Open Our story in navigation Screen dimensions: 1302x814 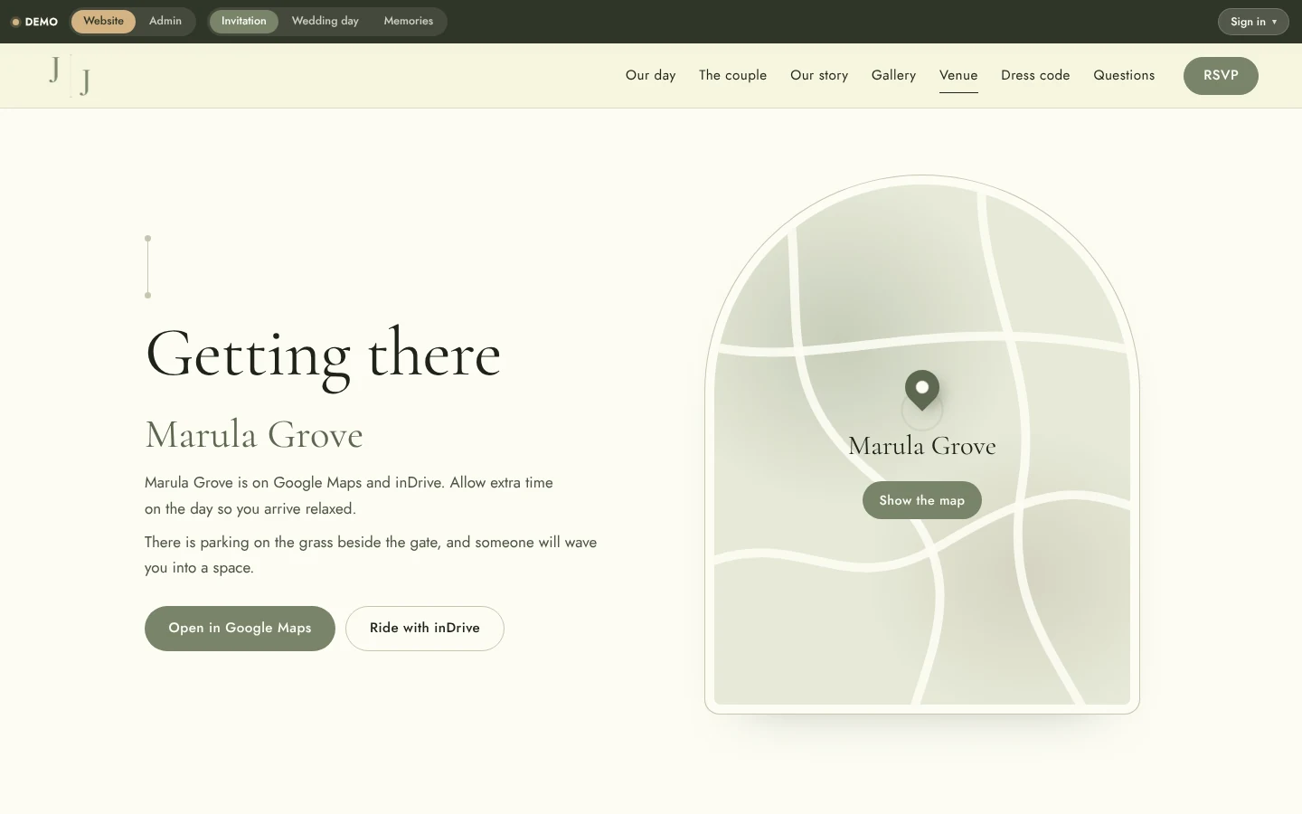click(x=819, y=75)
